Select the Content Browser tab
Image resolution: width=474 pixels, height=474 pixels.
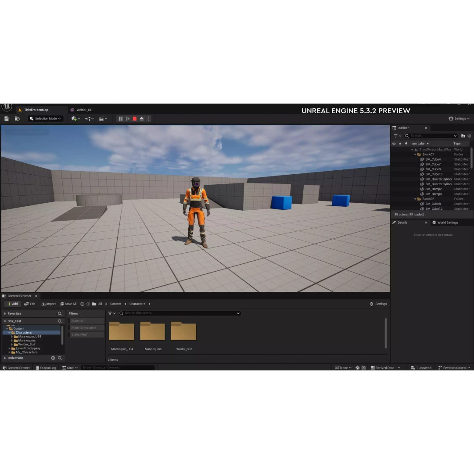point(19,296)
